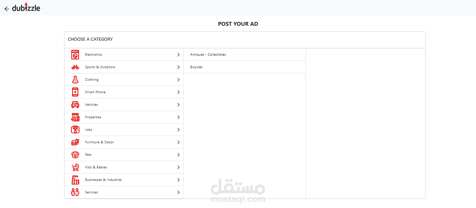Click the Businesses & Industrial factory icon
Viewport: 476px width, 208px height.
pos(75,180)
